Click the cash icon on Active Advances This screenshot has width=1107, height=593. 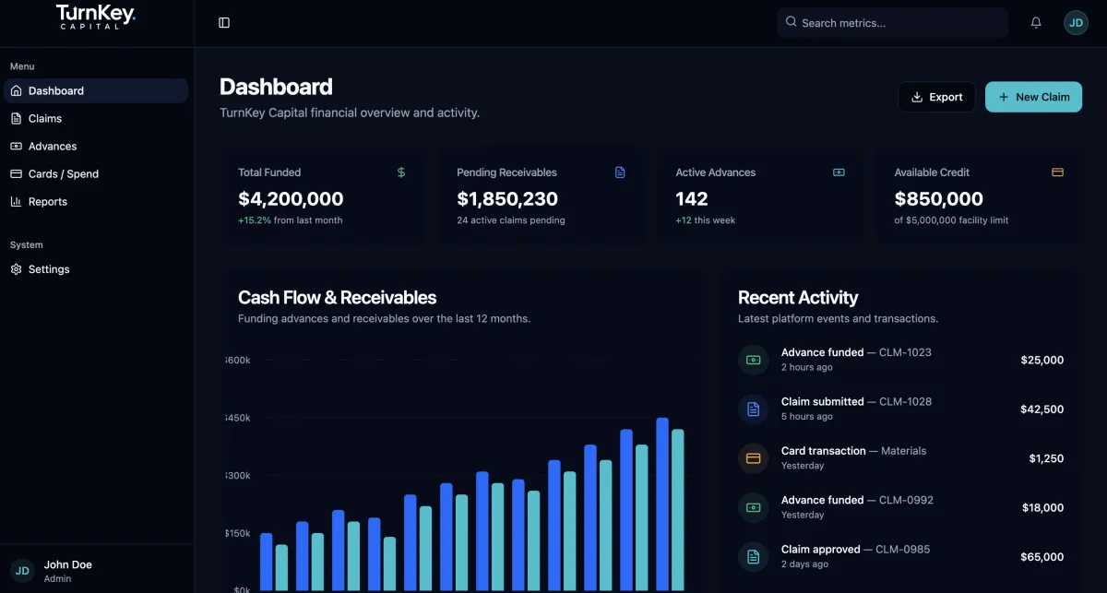click(839, 172)
